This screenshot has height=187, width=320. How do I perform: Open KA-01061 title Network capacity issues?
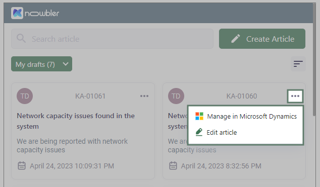click(76, 121)
